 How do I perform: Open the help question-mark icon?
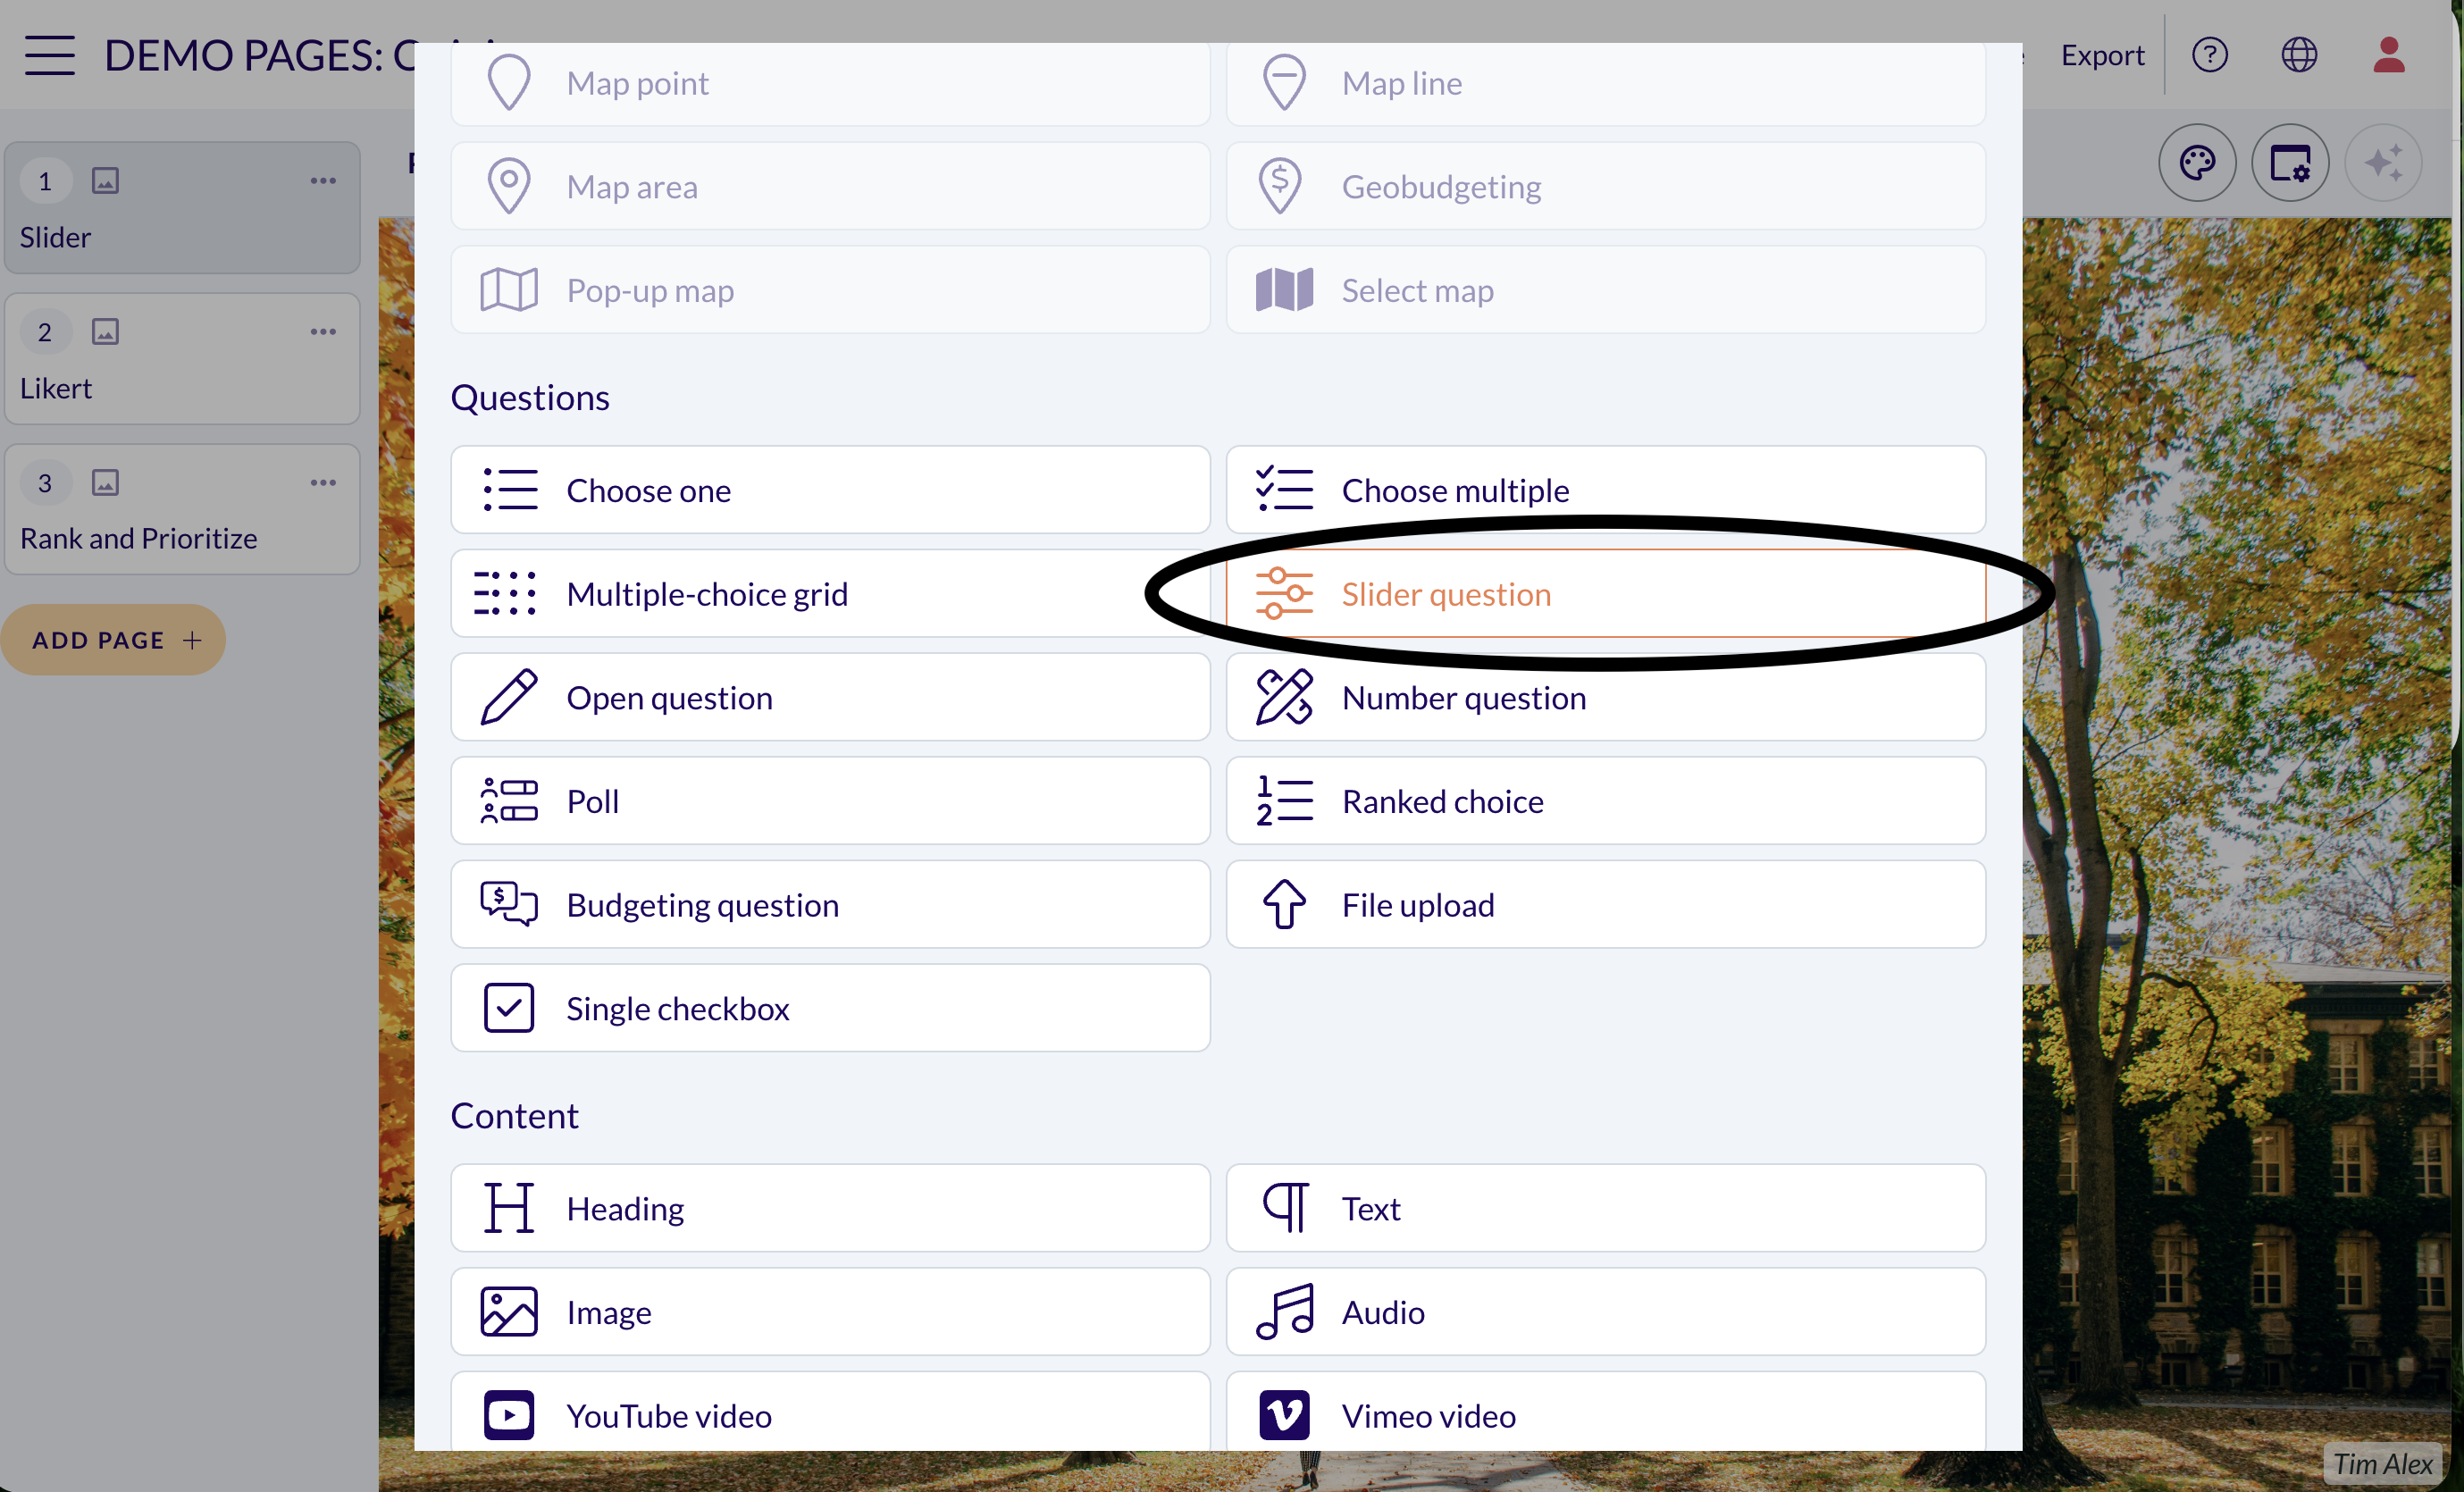pos(2209,55)
